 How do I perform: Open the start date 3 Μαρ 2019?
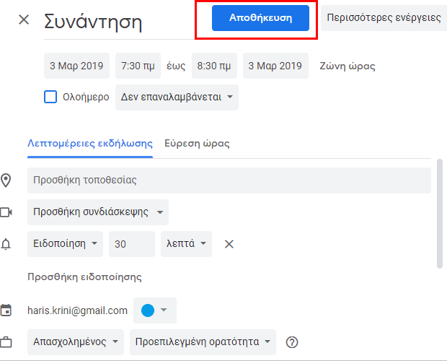click(x=76, y=66)
